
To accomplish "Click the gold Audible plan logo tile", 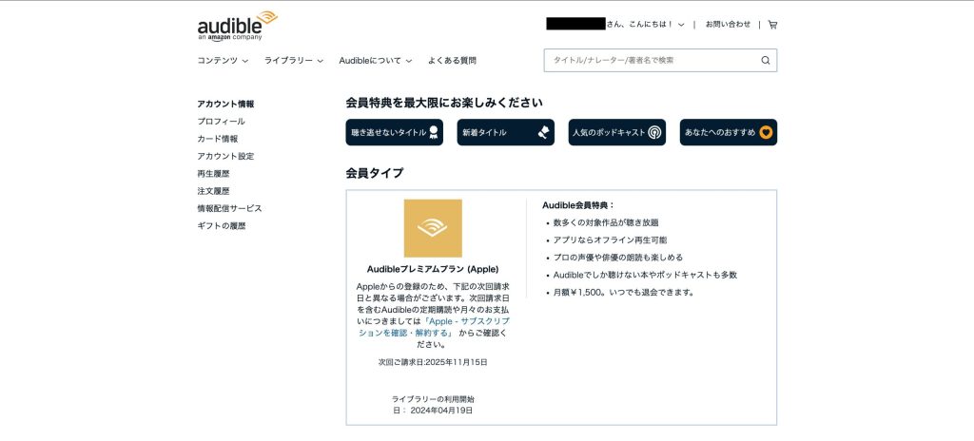I will (433, 228).
